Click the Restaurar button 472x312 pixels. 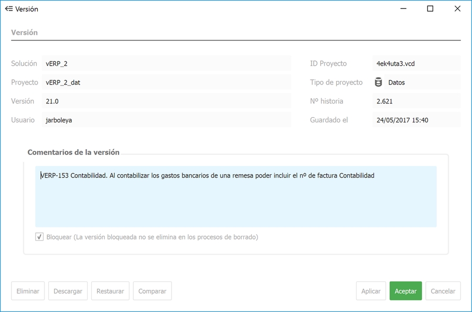(x=110, y=291)
